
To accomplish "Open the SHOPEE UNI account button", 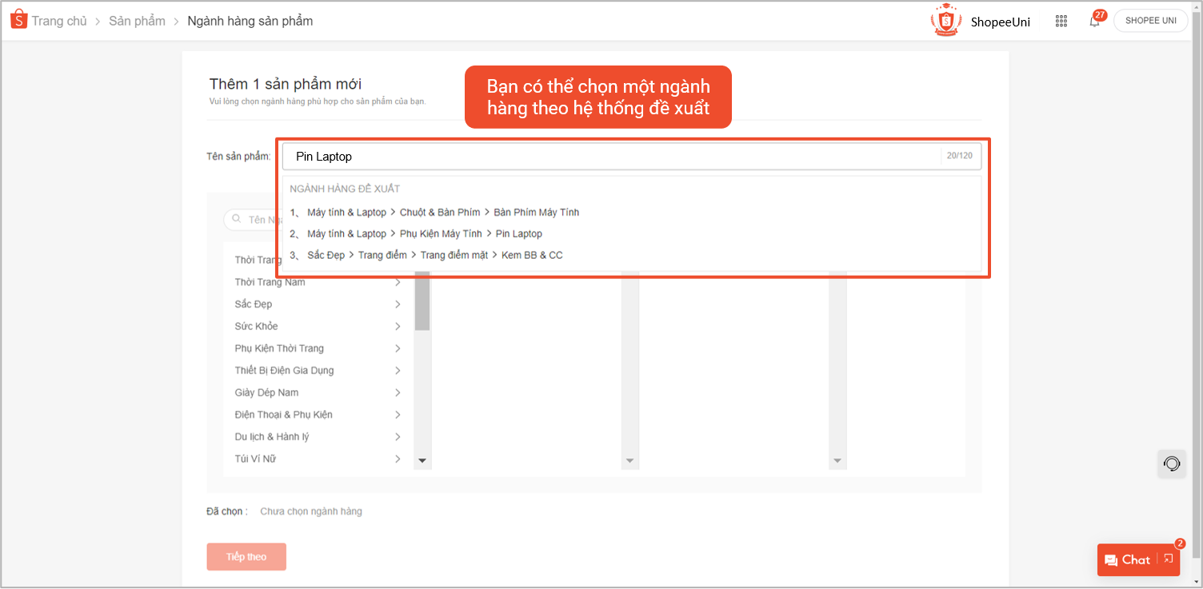I will (x=1150, y=22).
